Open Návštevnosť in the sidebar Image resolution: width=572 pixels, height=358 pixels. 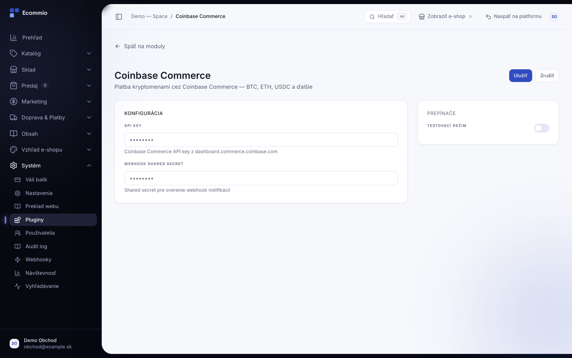pos(53,273)
